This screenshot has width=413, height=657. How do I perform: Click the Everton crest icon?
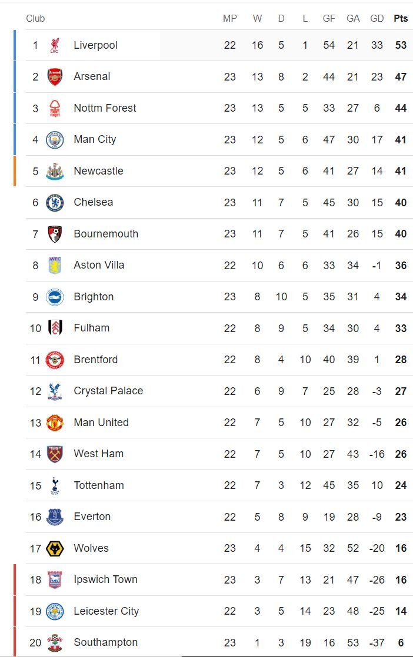coord(55,517)
